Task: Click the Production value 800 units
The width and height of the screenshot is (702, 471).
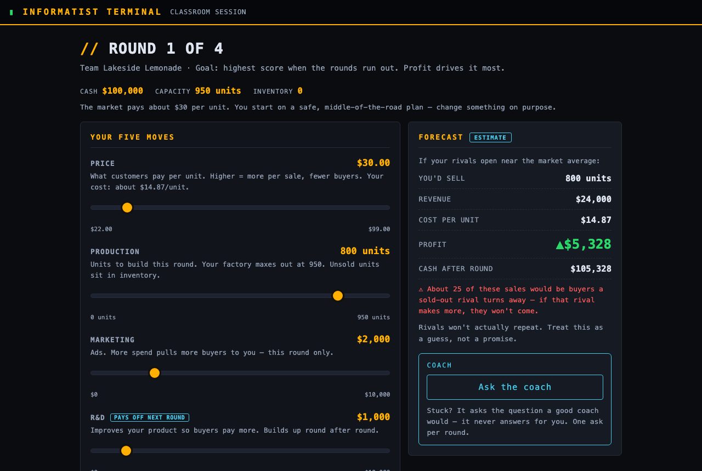Action: (x=365, y=251)
